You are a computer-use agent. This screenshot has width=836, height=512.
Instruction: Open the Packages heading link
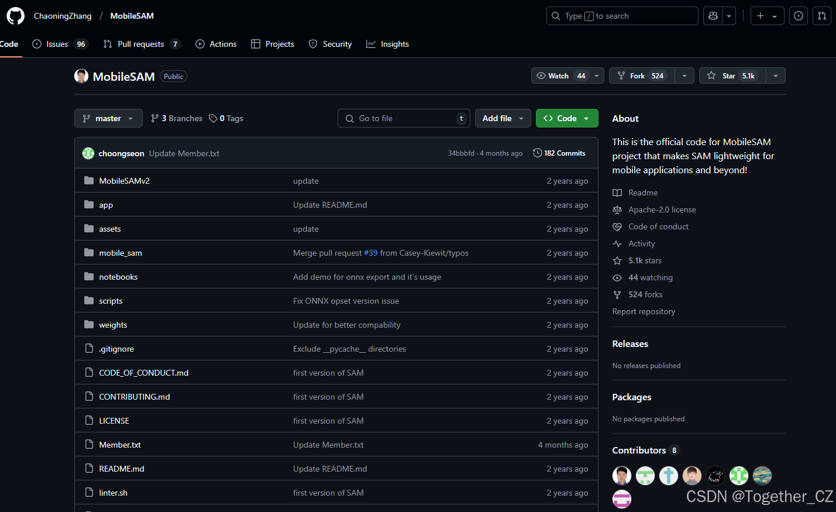coord(632,397)
